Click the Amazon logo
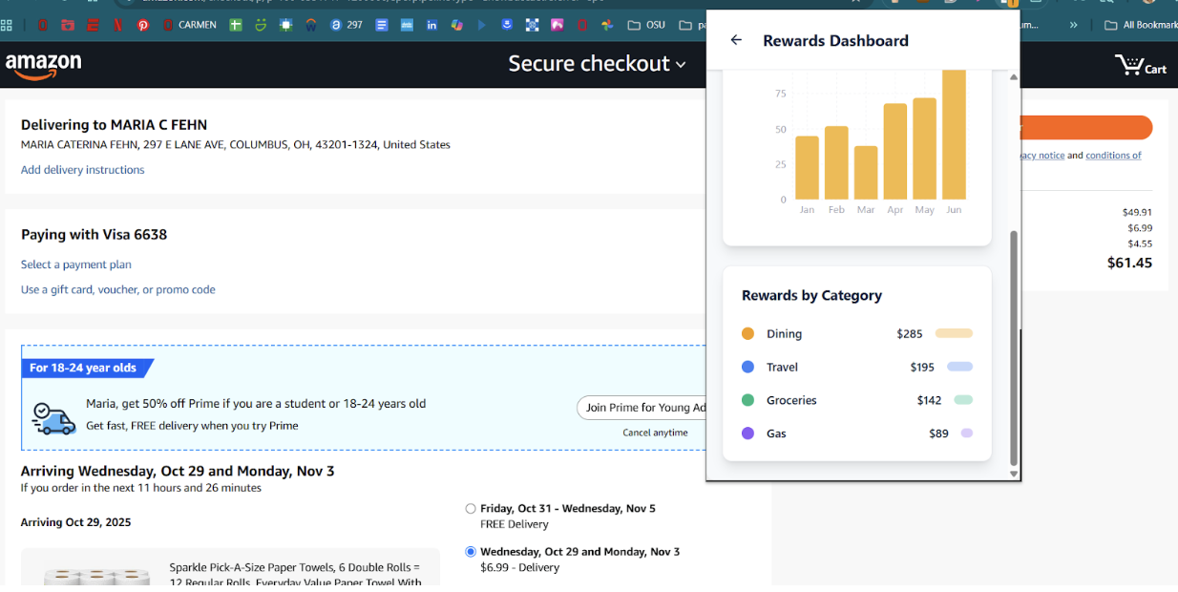 pyautogui.click(x=43, y=66)
